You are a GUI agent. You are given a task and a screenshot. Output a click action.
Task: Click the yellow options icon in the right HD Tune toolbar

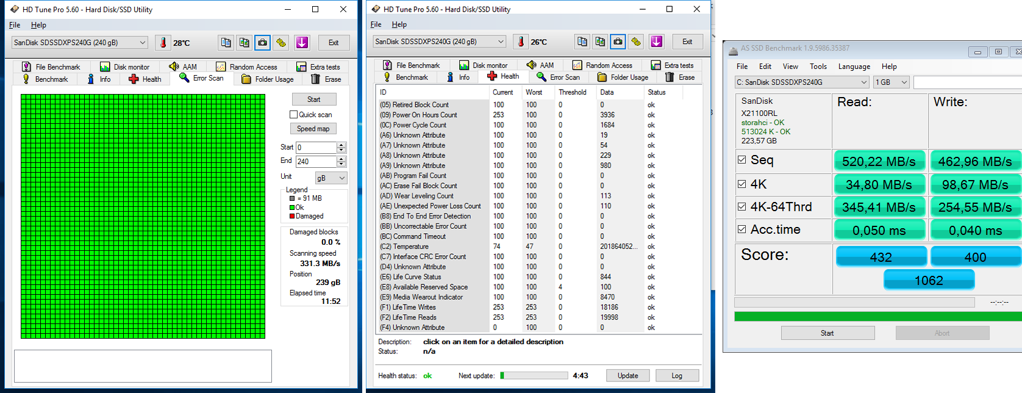click(636, 41)
